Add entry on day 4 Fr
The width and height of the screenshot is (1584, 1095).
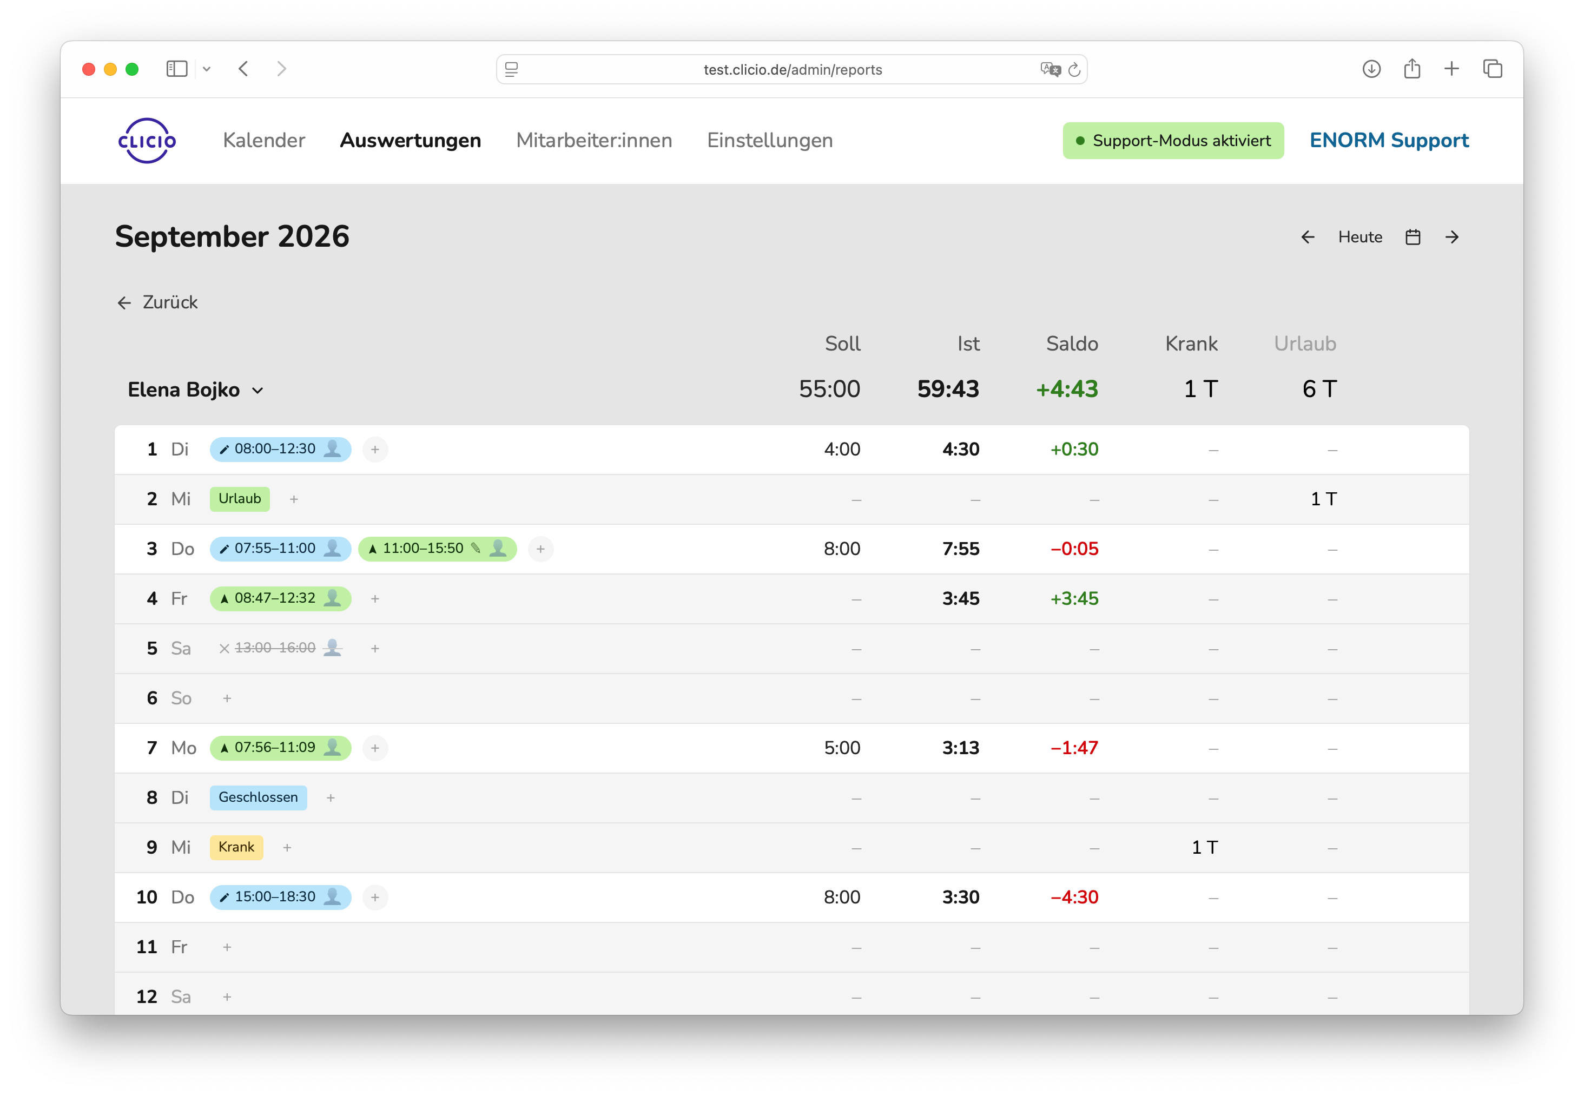click(374, 599)
